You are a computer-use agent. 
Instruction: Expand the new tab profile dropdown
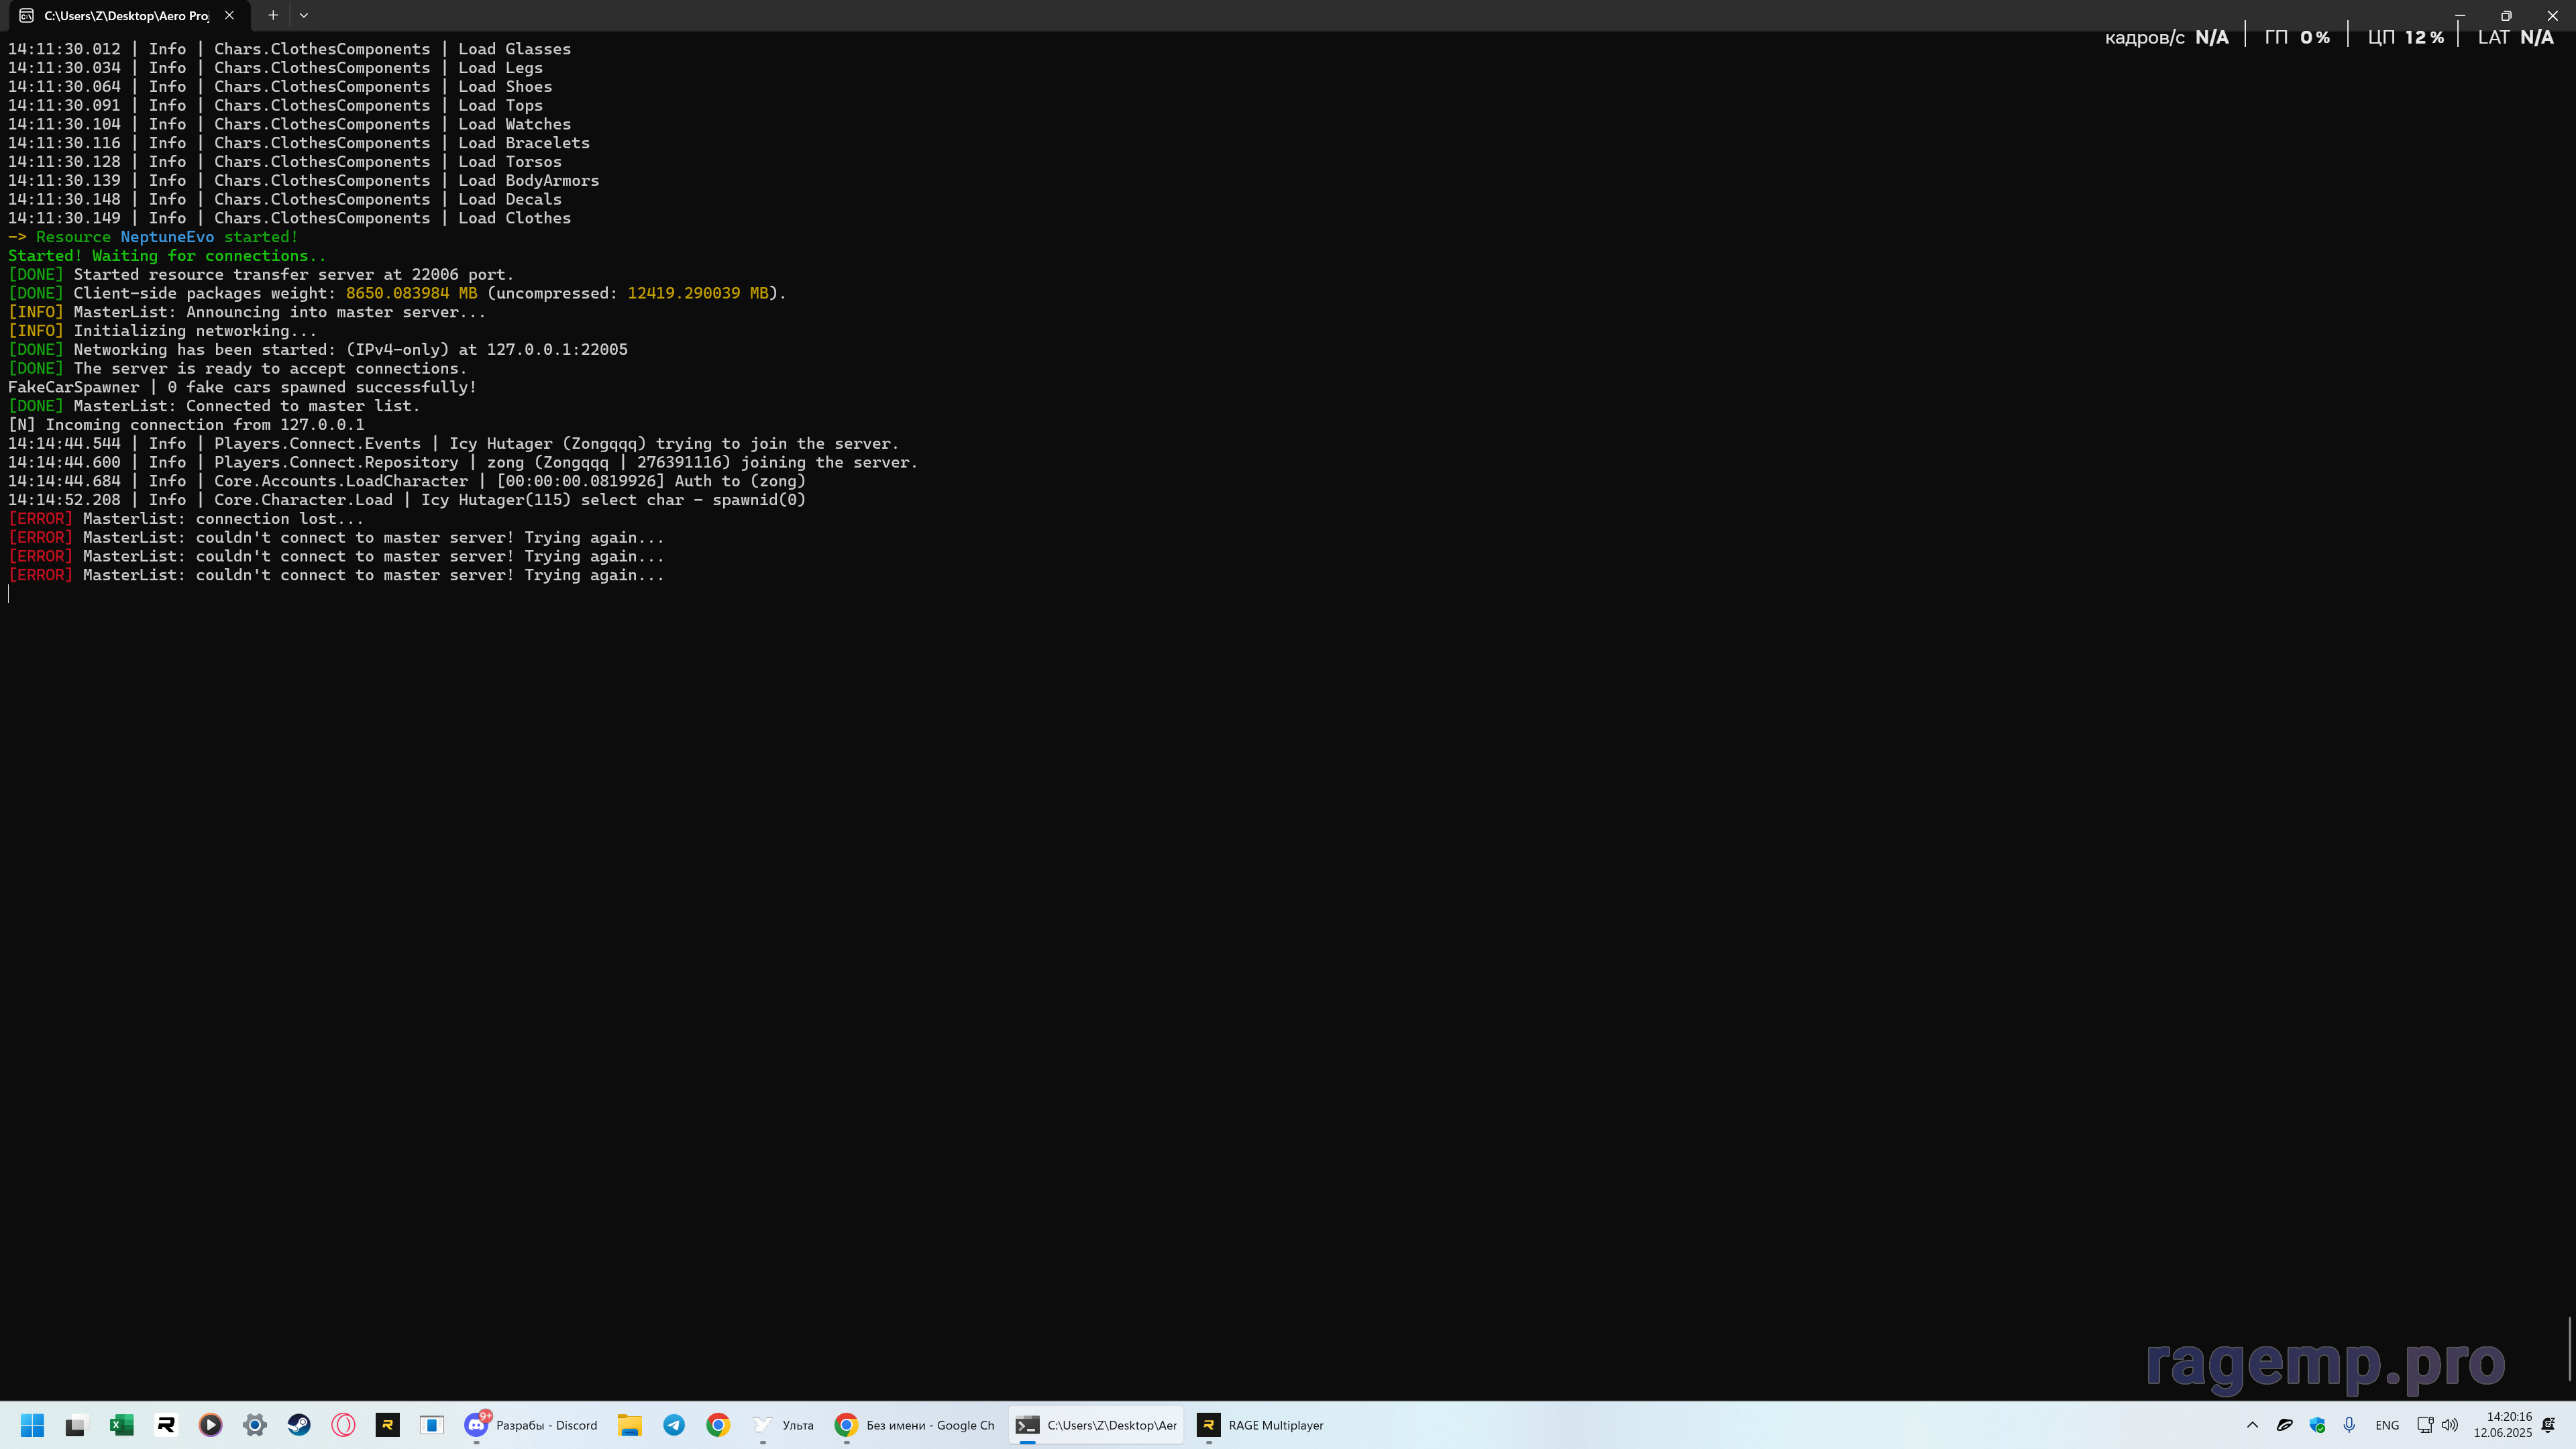coord(304,15)
